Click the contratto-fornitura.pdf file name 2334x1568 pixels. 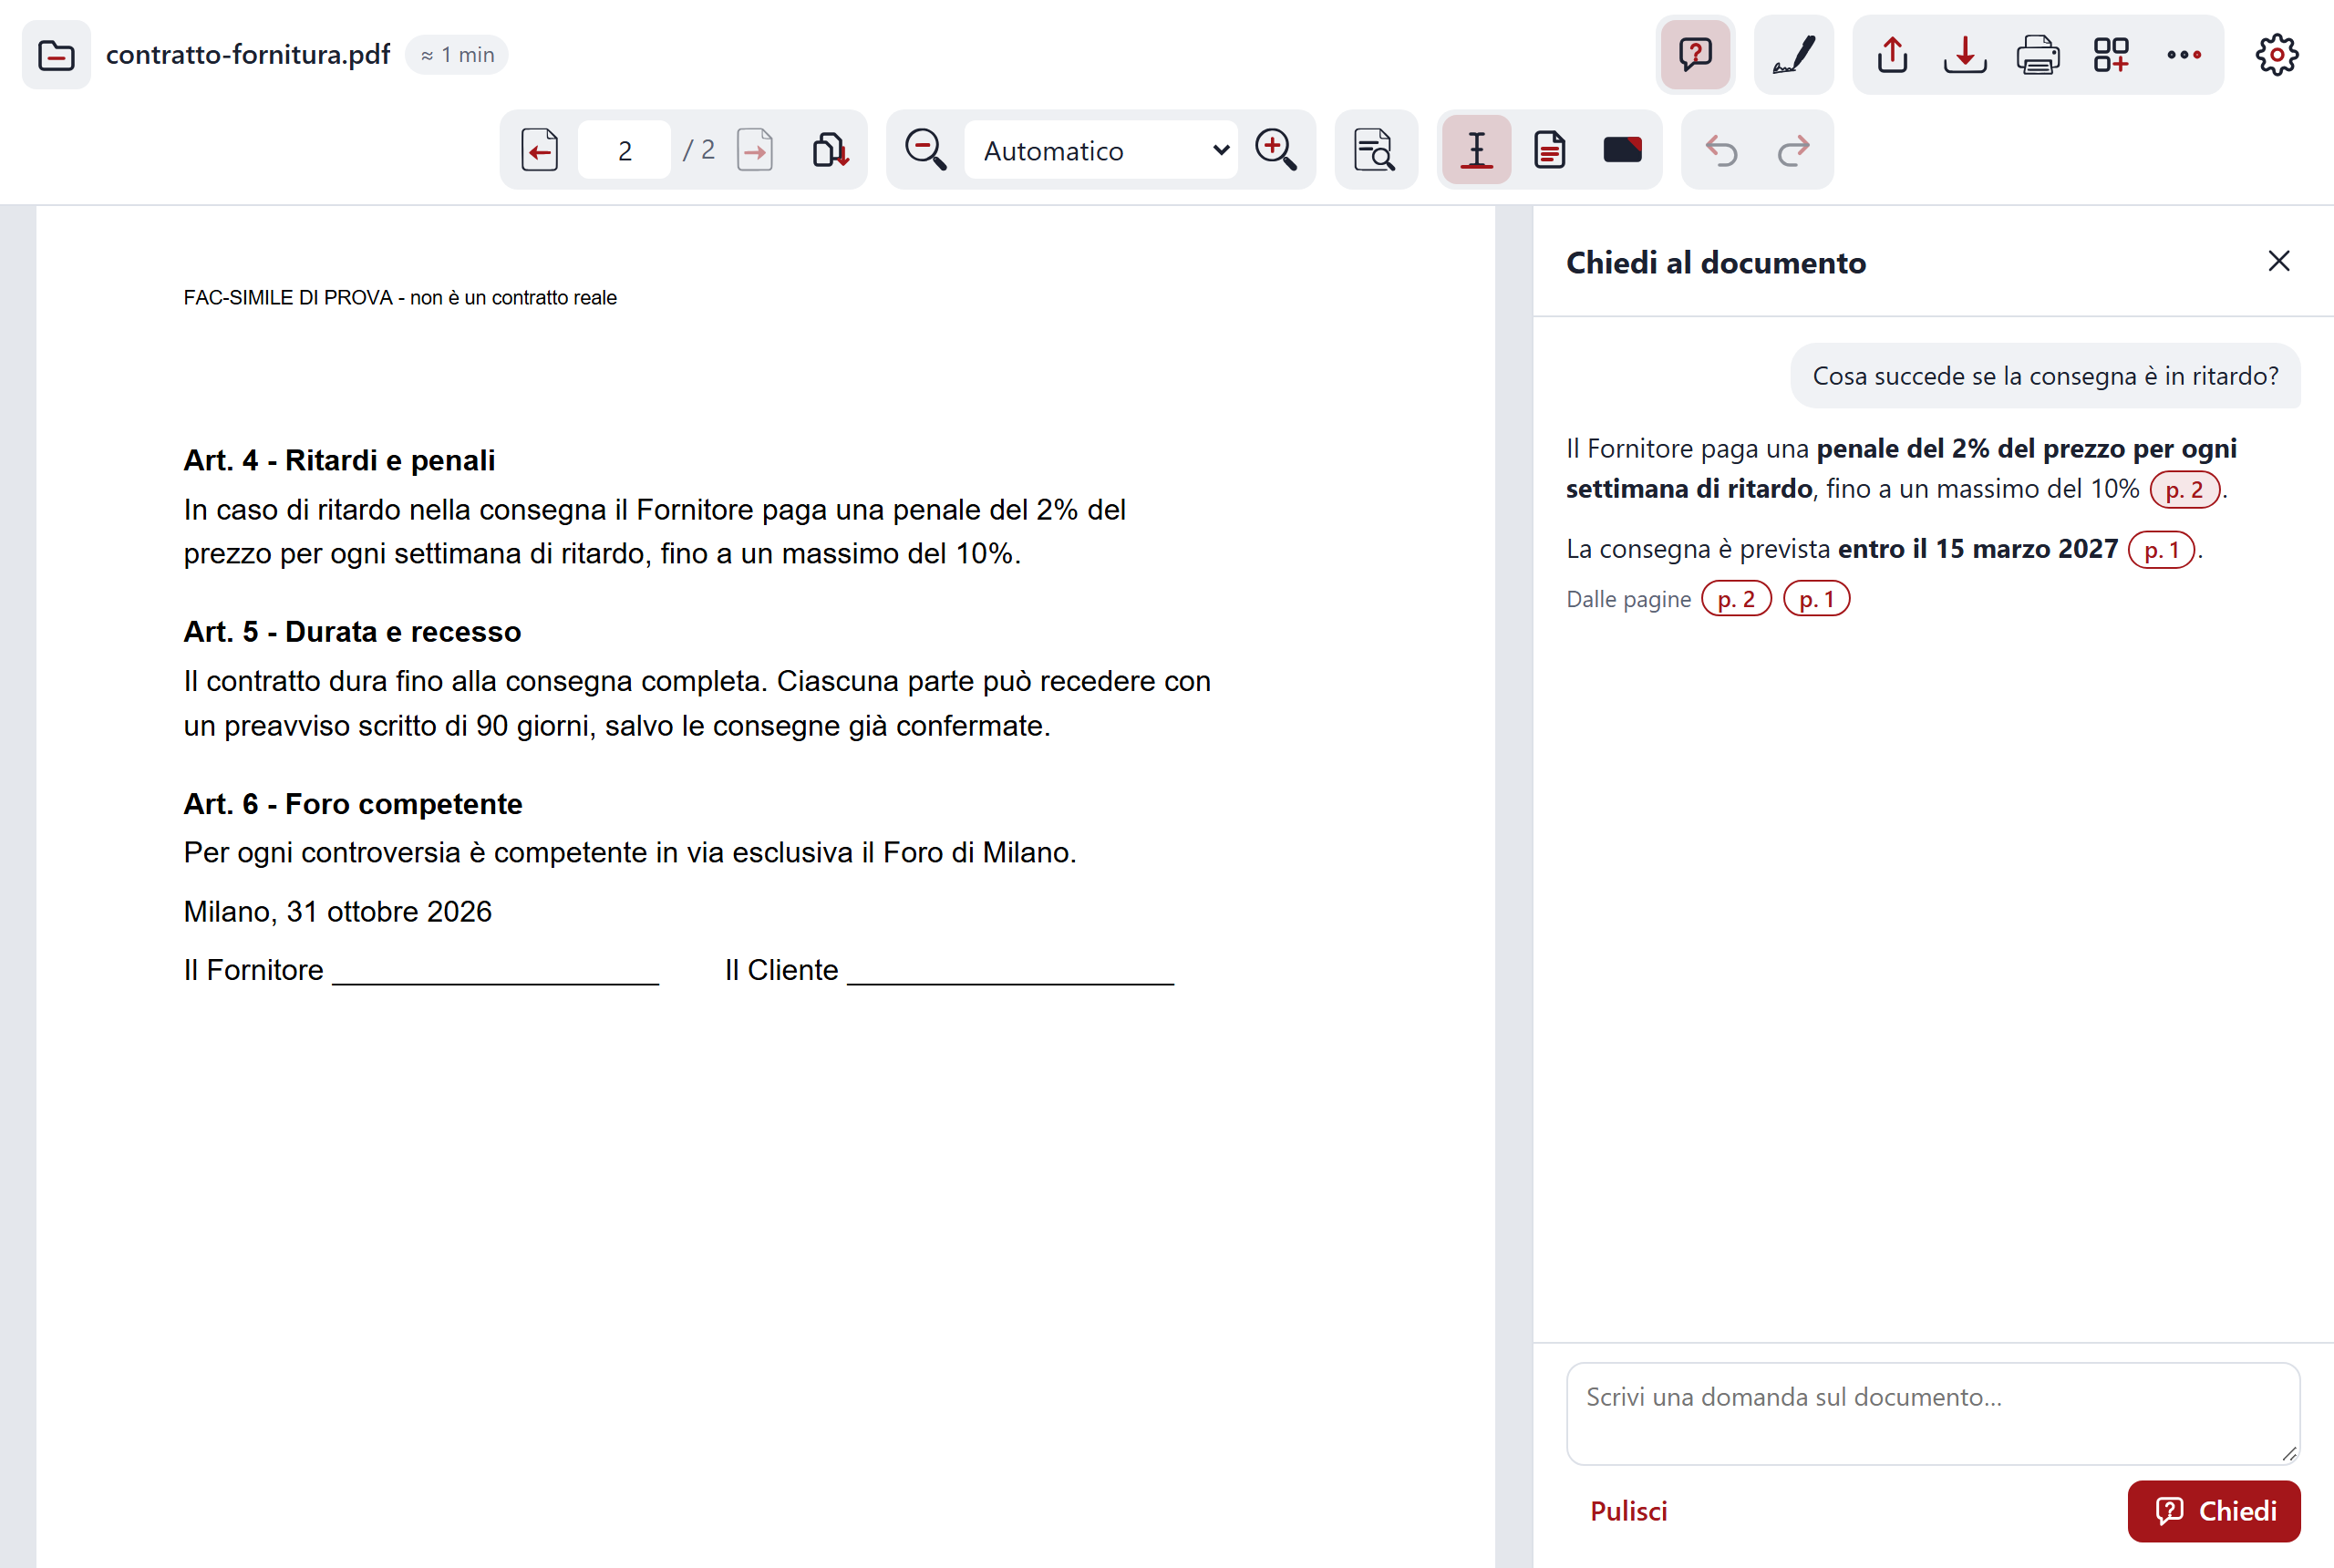point(248,55)
